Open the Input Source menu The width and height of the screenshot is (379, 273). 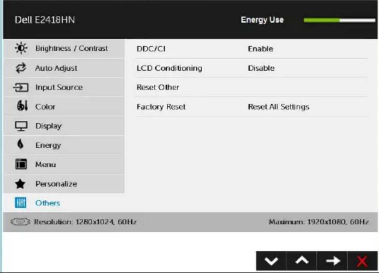click(x=64, y=87)
